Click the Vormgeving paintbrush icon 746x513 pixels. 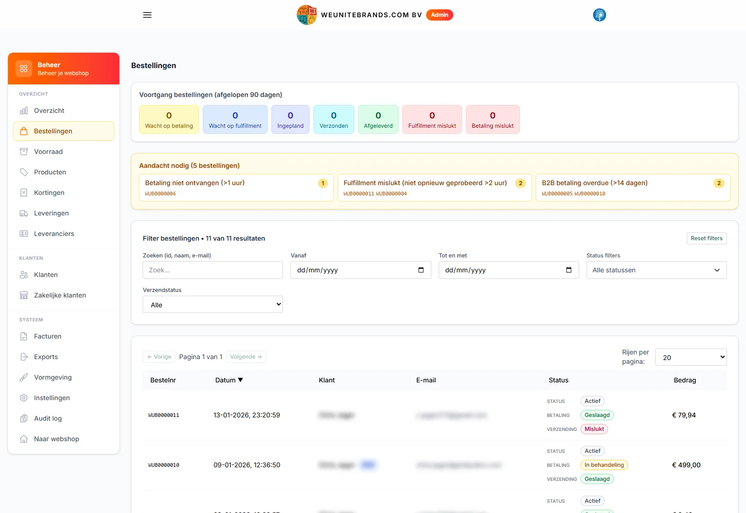[24, 377]
